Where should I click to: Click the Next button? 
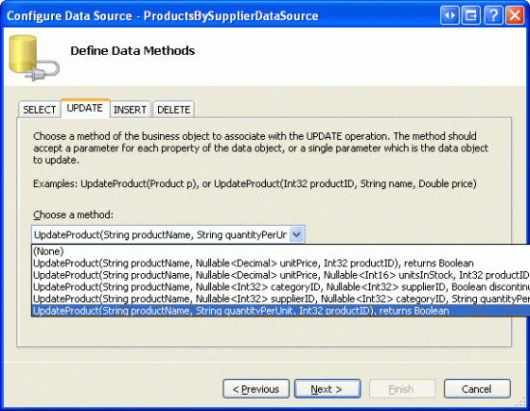[328, 389]
